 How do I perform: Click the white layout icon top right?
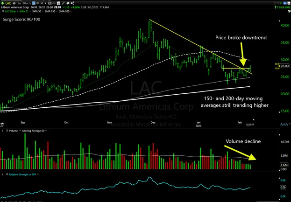pyautogui.click(x=289, y=3)
